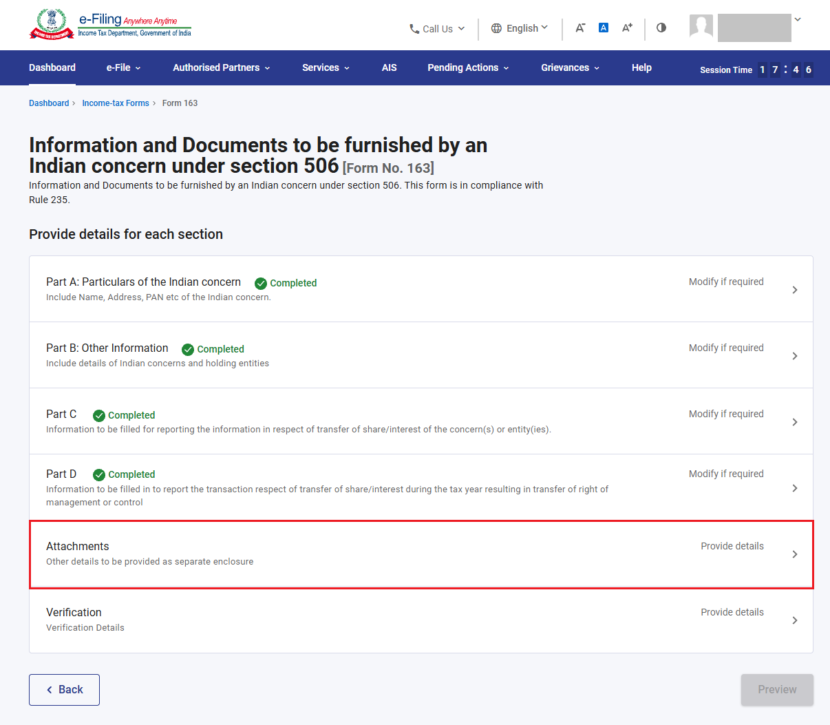Open the user profile dropdown arrow
The image size is (830, 725).
798,19
